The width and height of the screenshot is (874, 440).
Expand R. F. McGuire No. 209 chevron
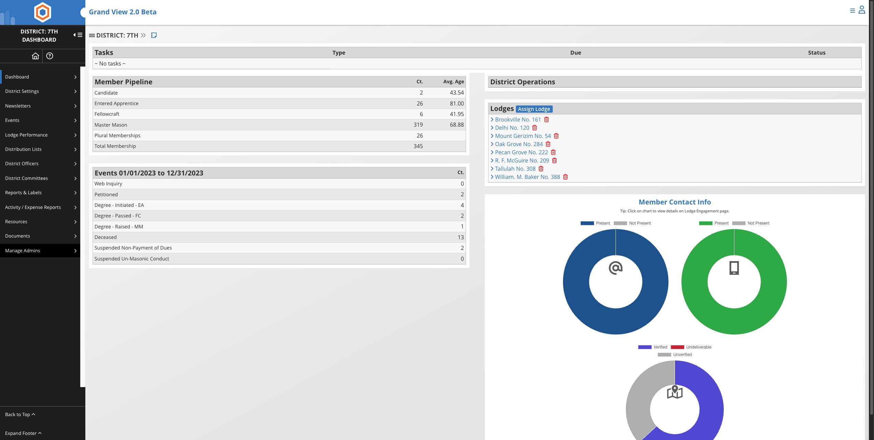coord(492,160)
